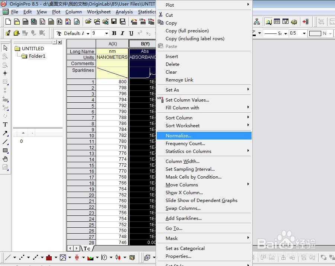
Task: Click the Save Template icon
Action: tap(122, 22)
